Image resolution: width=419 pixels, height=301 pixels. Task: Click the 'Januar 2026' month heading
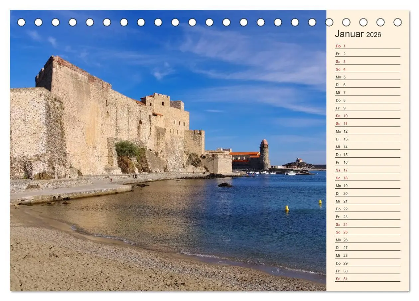point(358,34)
